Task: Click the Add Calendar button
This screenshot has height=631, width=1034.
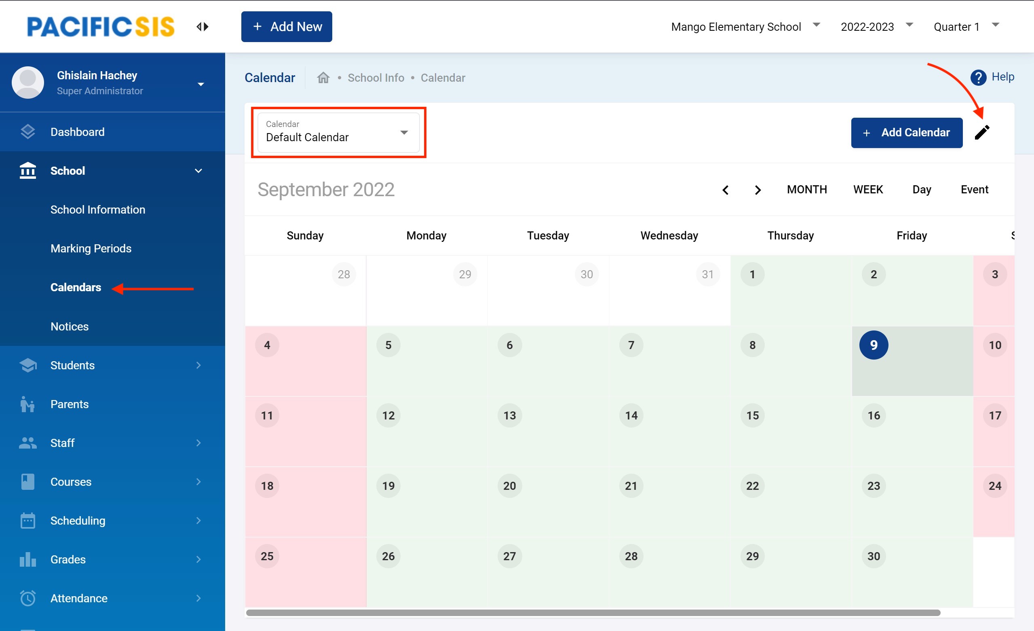Action: [906, 133]
